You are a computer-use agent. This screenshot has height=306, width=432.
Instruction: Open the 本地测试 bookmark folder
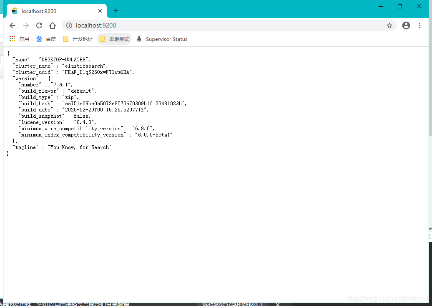(114, 39)
